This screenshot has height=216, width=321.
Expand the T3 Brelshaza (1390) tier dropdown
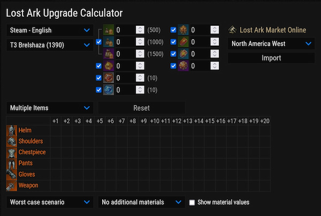[x=50, y=45]
